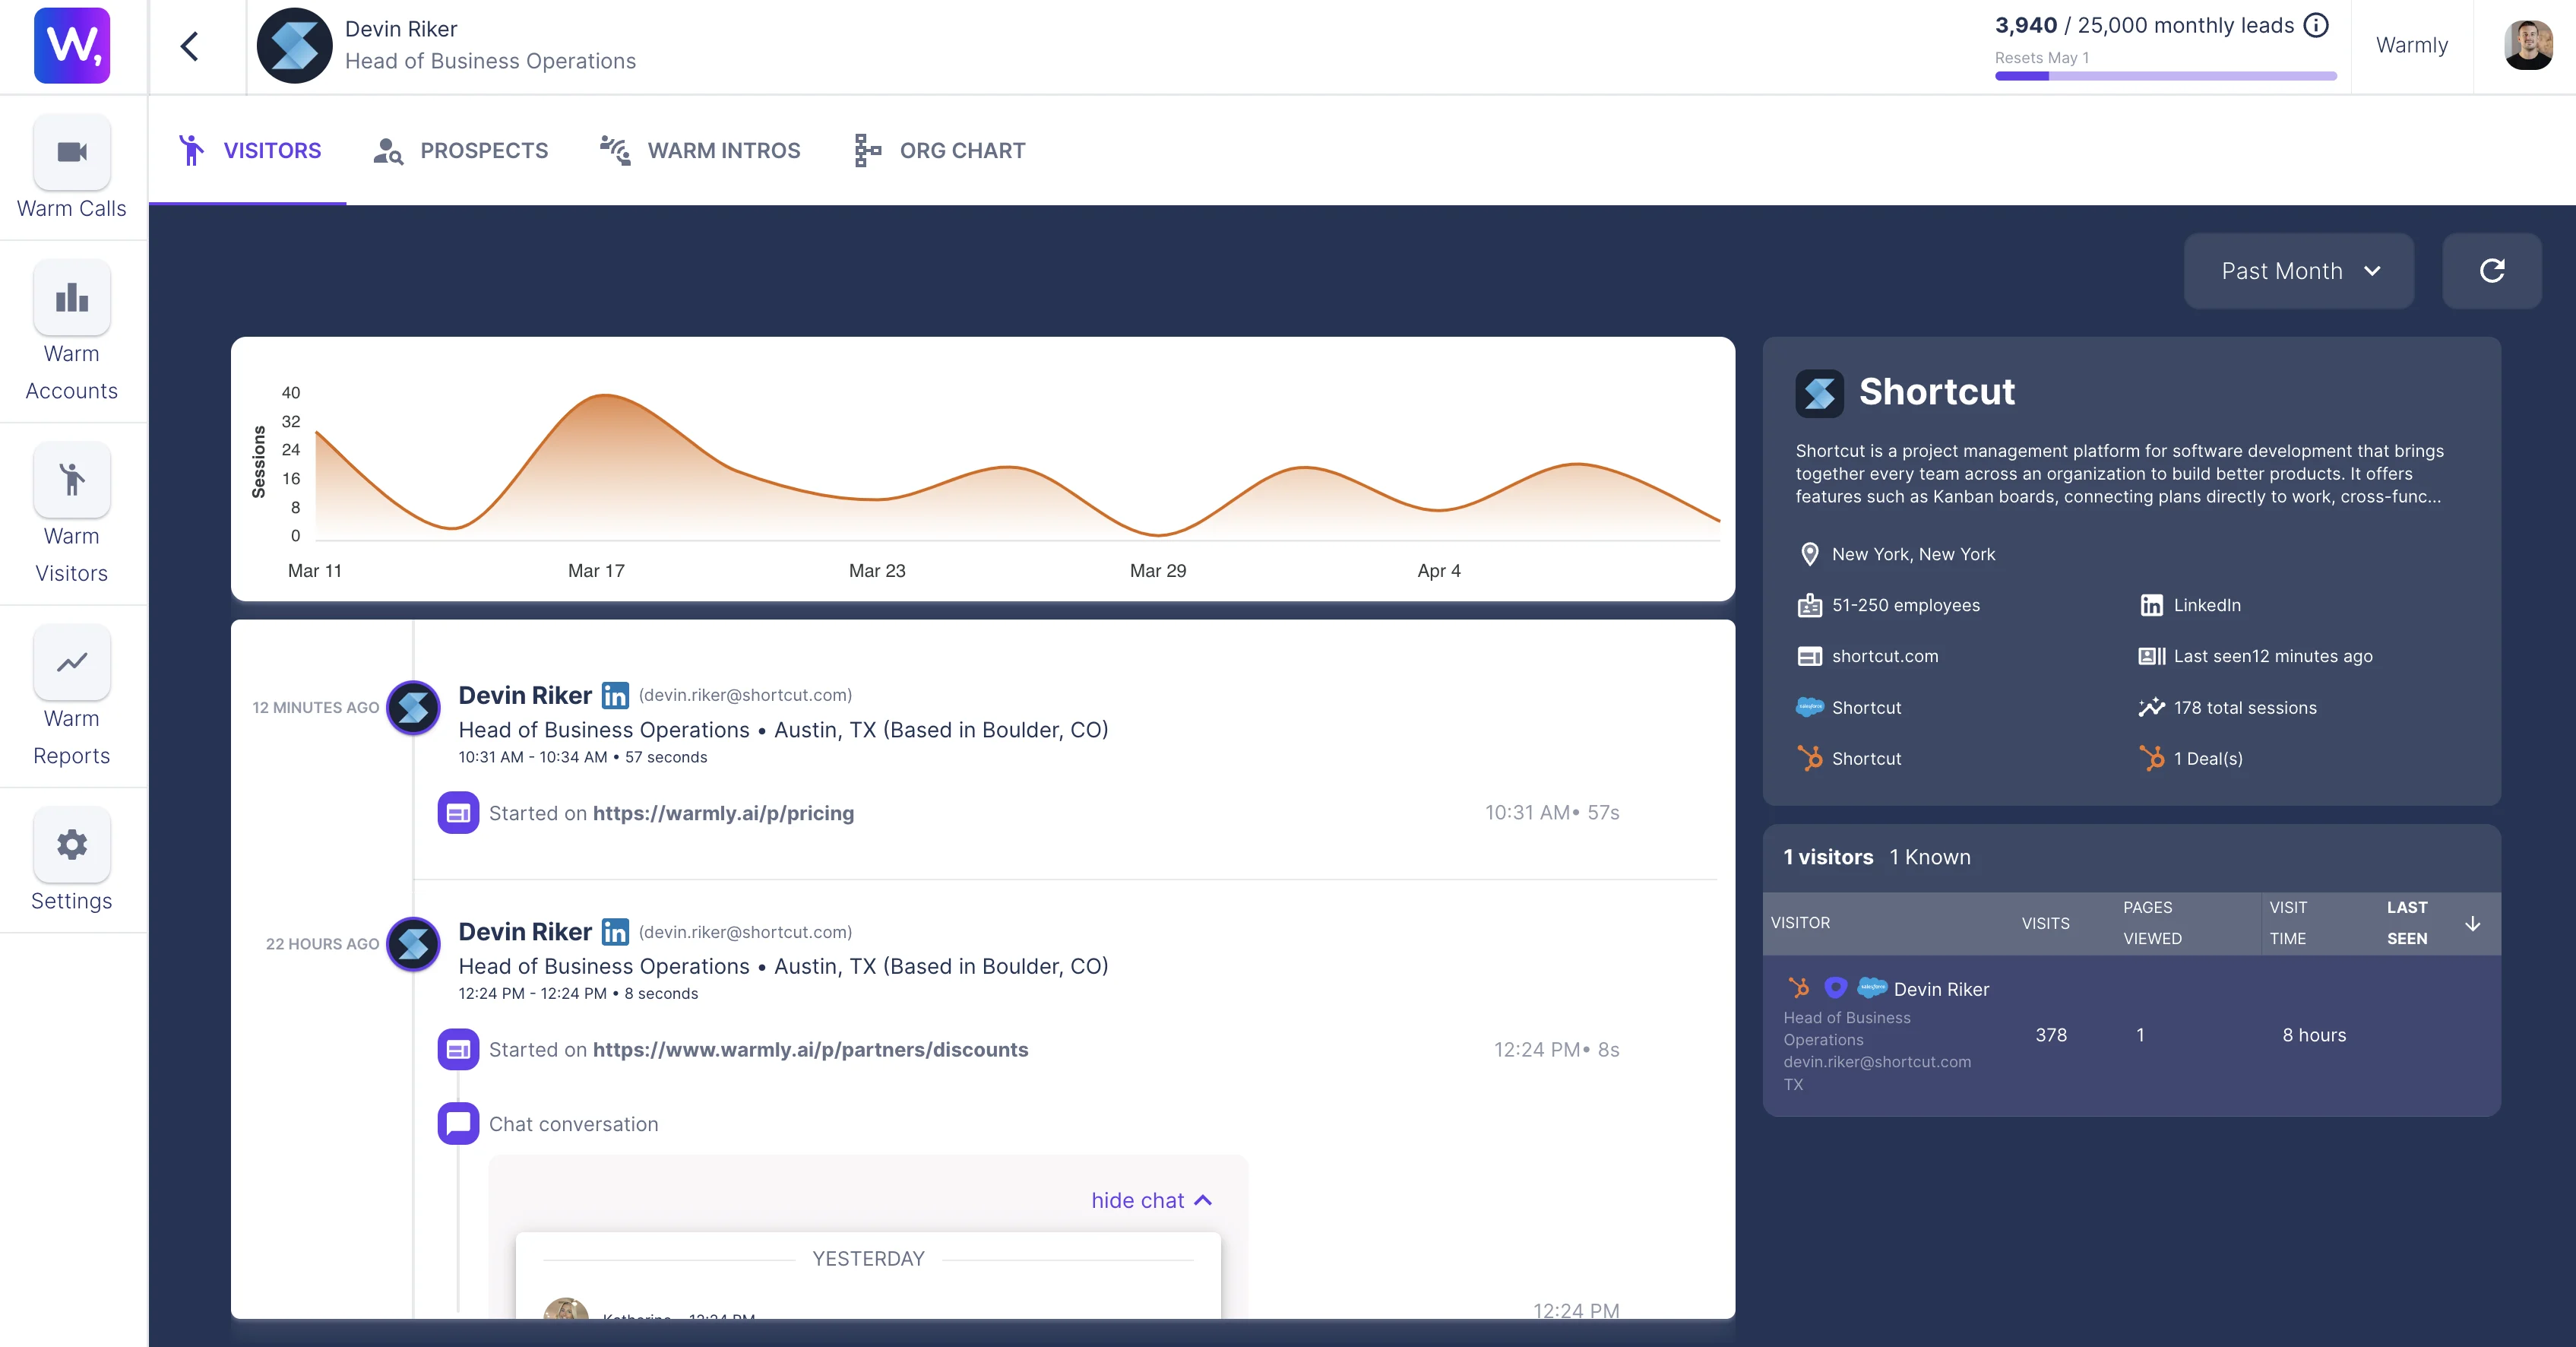Open LinkedIn profile icon in 12 minutes ago visit
This screenshot has height=1347, width=2576.
click(x=615, y=695)
